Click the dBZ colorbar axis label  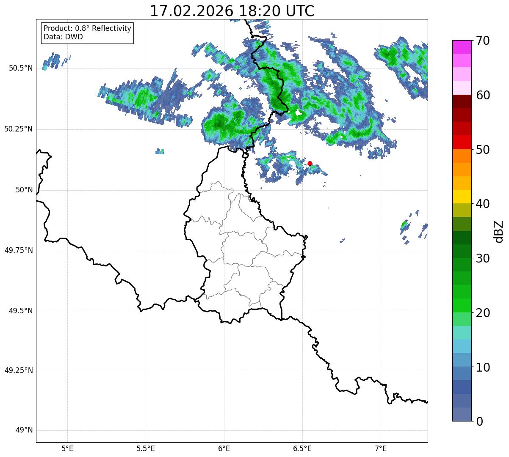click(499, 231)
